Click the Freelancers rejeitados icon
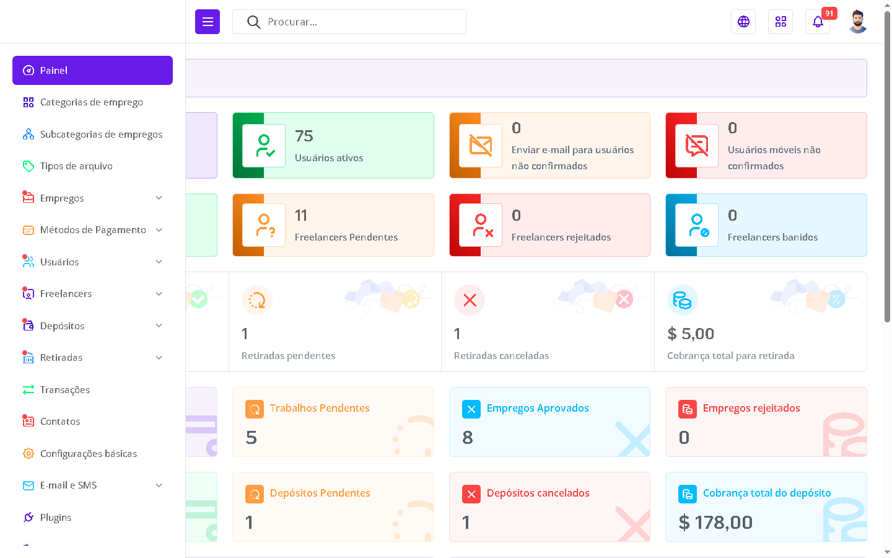Screen dimensions: 892x558 [481, 225]
